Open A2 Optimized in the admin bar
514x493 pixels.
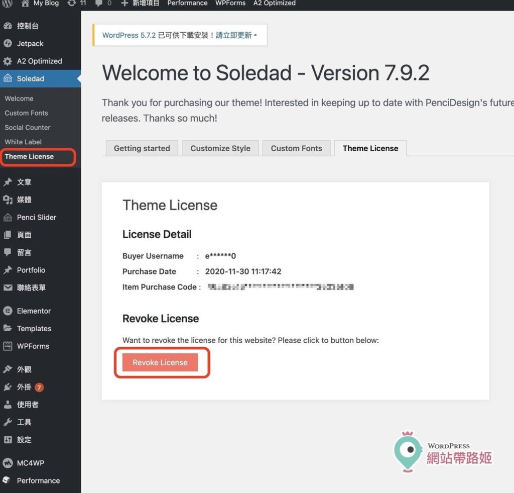(275, 4)
